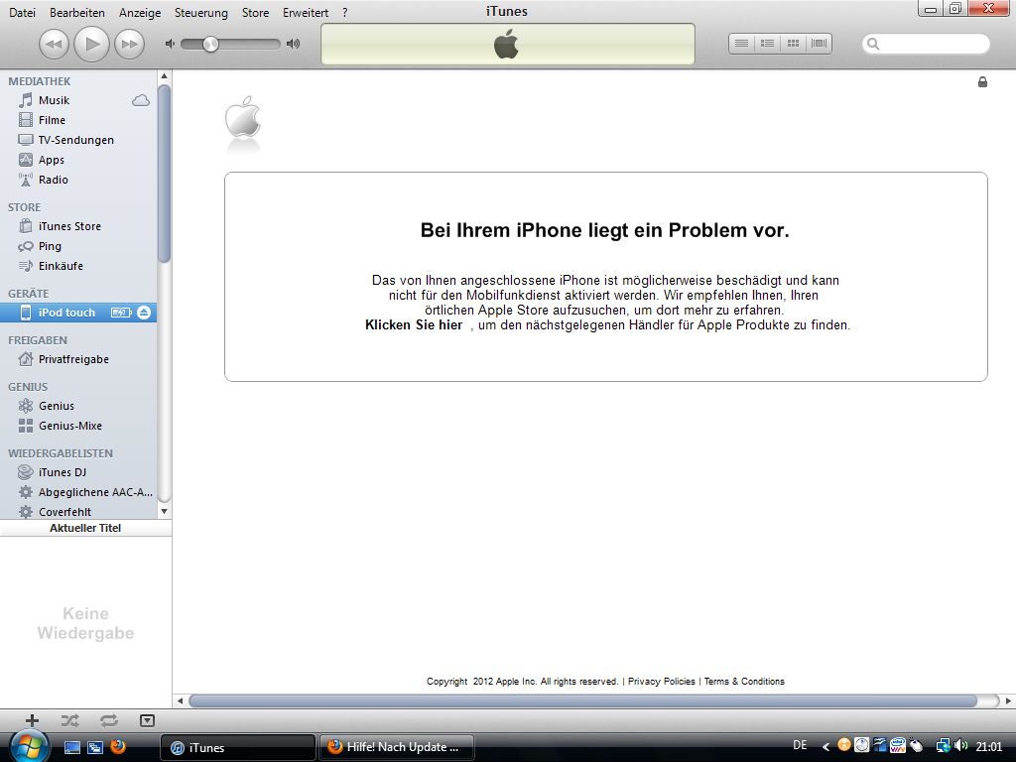Click the iPod touch battery indicator

(121, 313)
